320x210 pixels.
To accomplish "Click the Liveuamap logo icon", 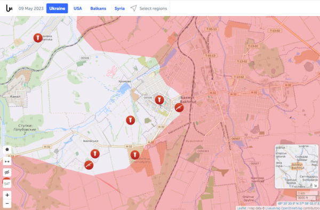I will tap(9, 9).
